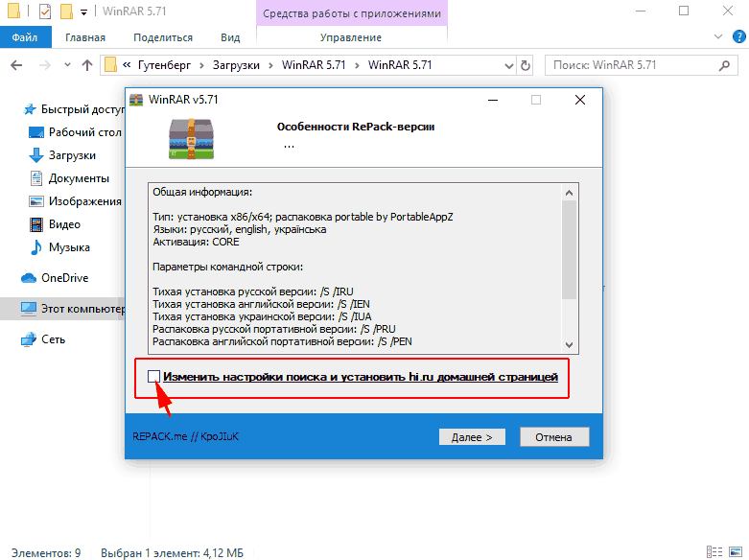Select Средства работы с приложениями contextual tab
Image resolution: width=749 pixels, height=560 pixels.
352,13
